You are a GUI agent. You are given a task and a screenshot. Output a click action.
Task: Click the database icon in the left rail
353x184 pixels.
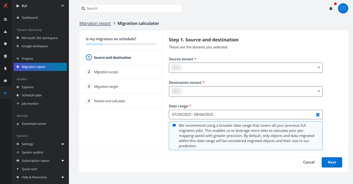tap(5, 56)
